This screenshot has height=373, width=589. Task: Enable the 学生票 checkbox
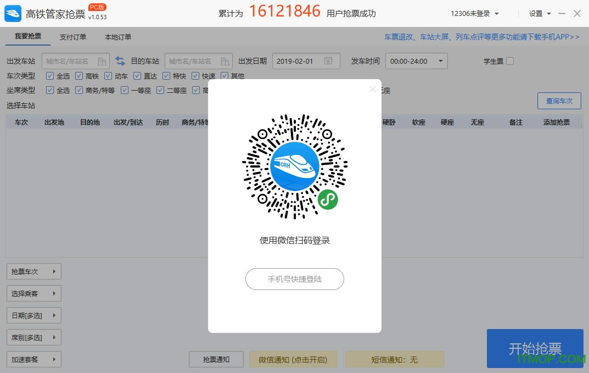510,61
